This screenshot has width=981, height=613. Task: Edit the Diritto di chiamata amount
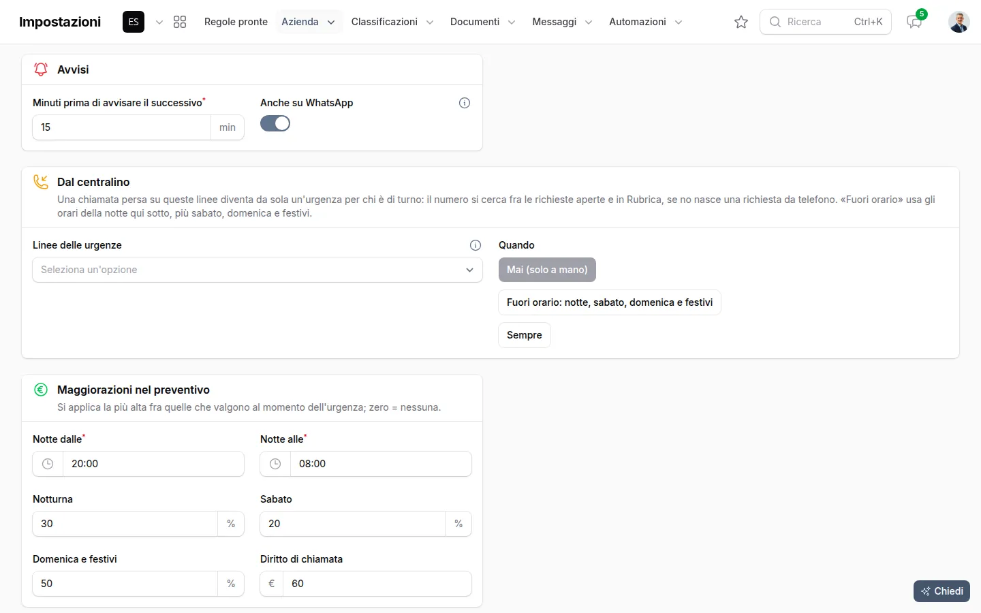(x=377, y=584)
